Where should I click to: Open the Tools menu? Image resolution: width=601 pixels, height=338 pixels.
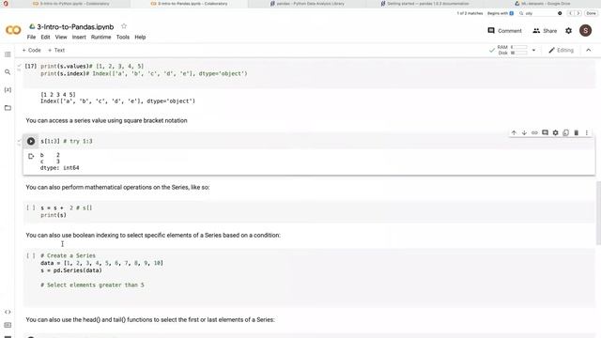pos(123,38)
